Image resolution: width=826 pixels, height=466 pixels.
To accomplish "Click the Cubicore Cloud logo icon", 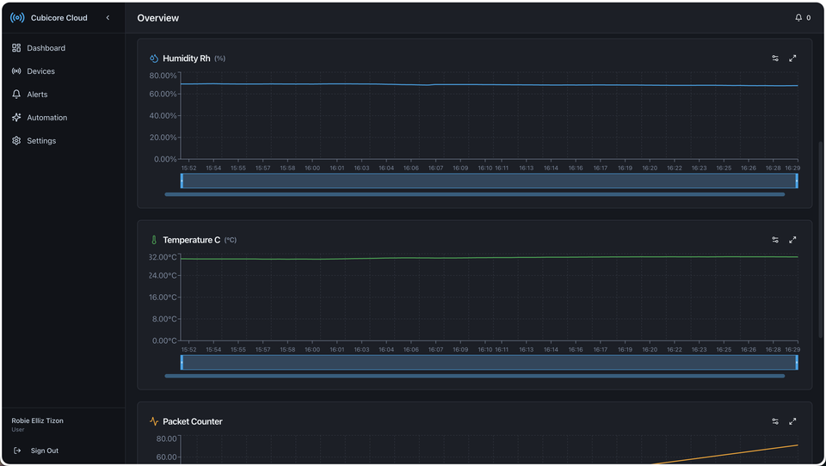I will click(17, 17).
